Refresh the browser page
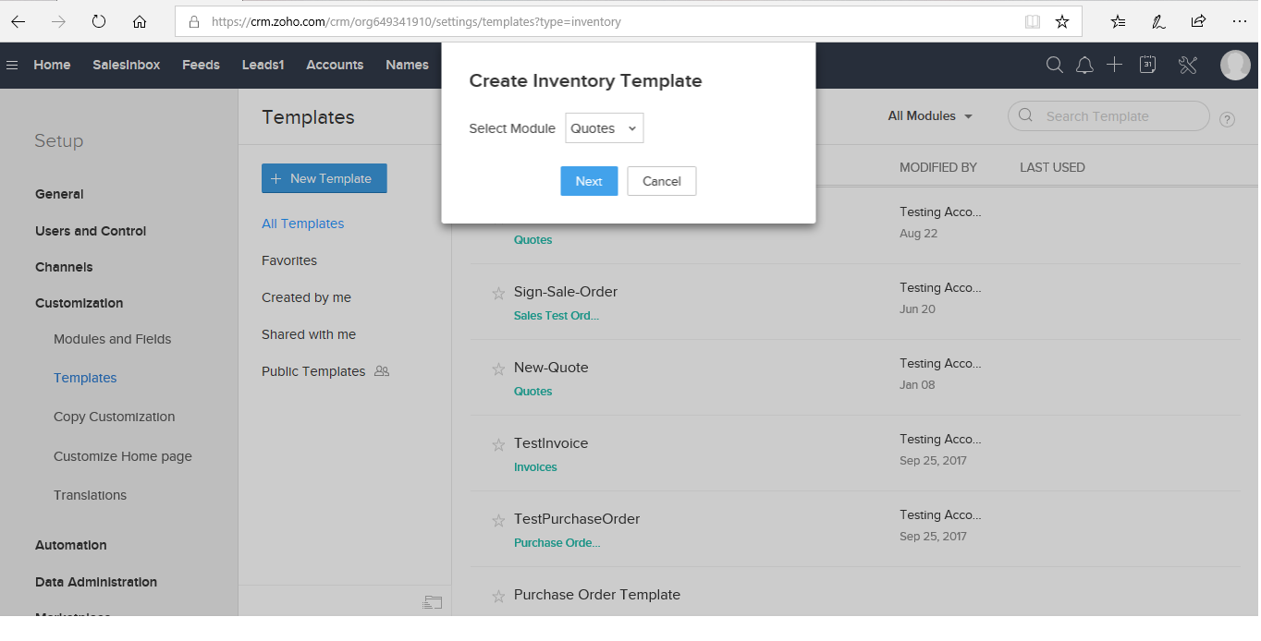The height and width of the screenshot is (641, 1261). click(99, 21)
